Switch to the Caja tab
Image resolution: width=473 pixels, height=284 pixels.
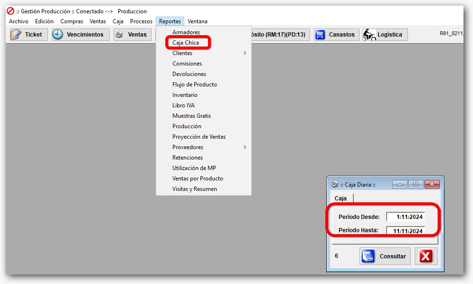pos(341,198)
